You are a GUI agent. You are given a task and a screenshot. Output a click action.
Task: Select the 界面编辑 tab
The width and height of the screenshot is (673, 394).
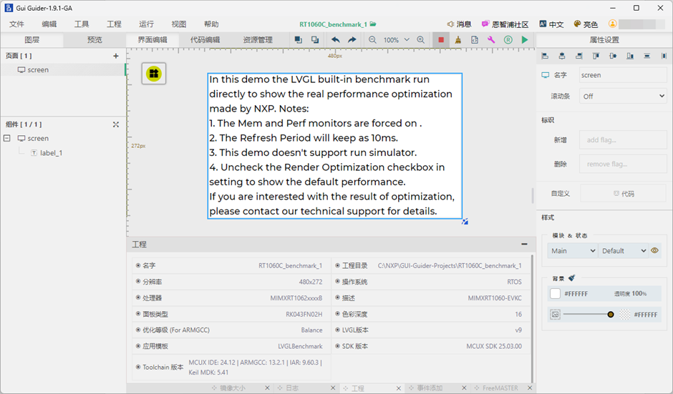pos(152,40)
